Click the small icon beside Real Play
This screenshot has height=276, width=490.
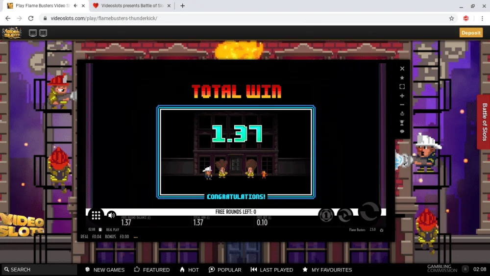pyautogui.click(x=100, y=230)
